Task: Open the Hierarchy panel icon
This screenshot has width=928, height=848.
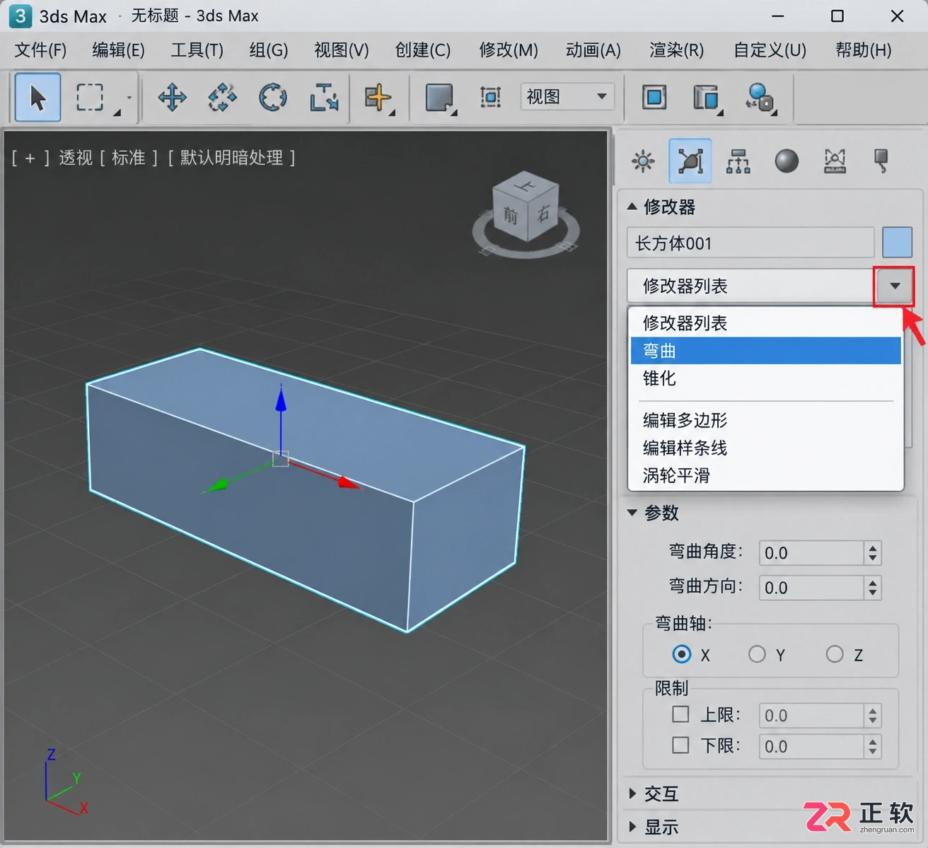Action: click(738, 161)
